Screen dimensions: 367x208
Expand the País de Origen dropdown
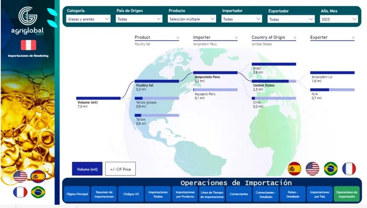(139, 19)
